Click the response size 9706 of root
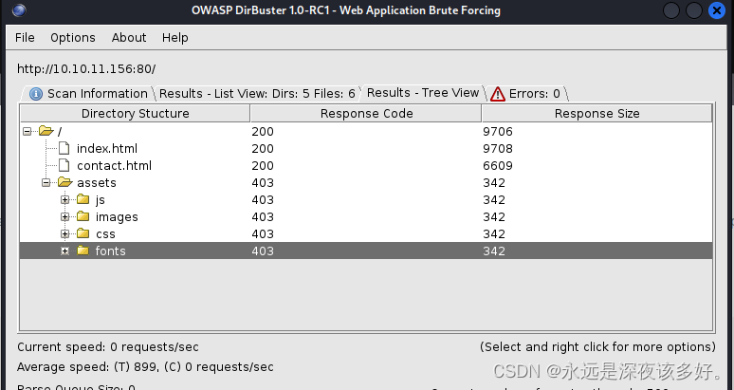734x390 pixels. coord(498,132)
